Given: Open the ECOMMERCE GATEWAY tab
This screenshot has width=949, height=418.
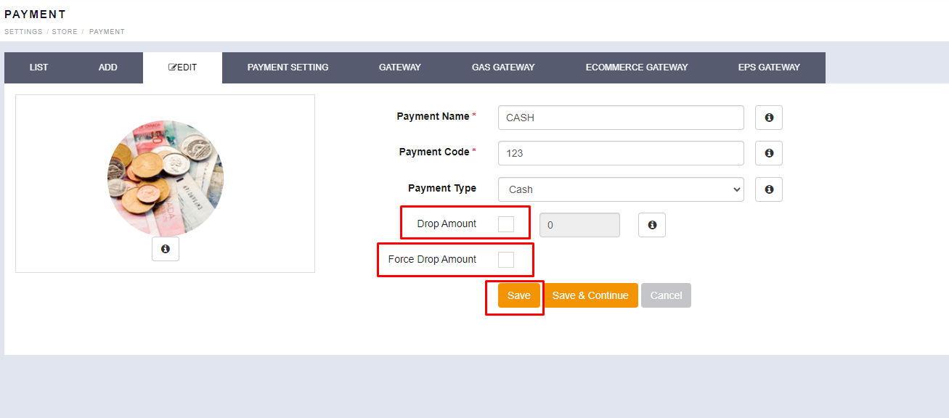Looking at the screenshot, I should [x=636, y=67].
